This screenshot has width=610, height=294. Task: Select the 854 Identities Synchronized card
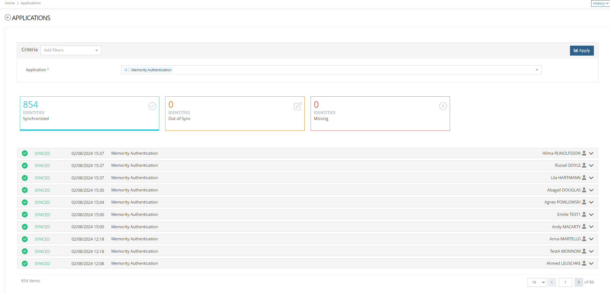coord(89,113)
